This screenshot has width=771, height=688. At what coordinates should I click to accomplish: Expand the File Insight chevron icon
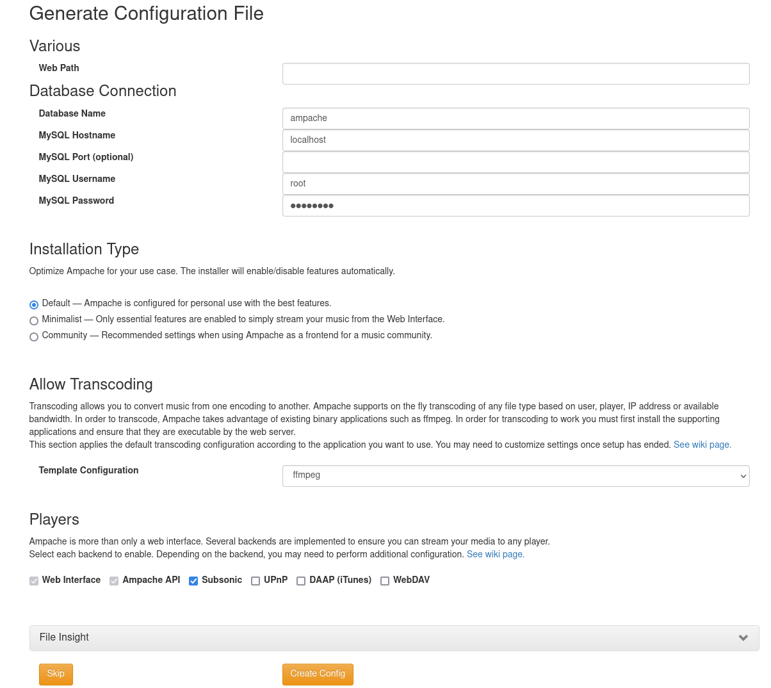point(743,638)
